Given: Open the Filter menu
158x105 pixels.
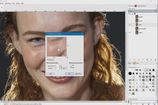Looking at the screenshot, I should 13,3.
